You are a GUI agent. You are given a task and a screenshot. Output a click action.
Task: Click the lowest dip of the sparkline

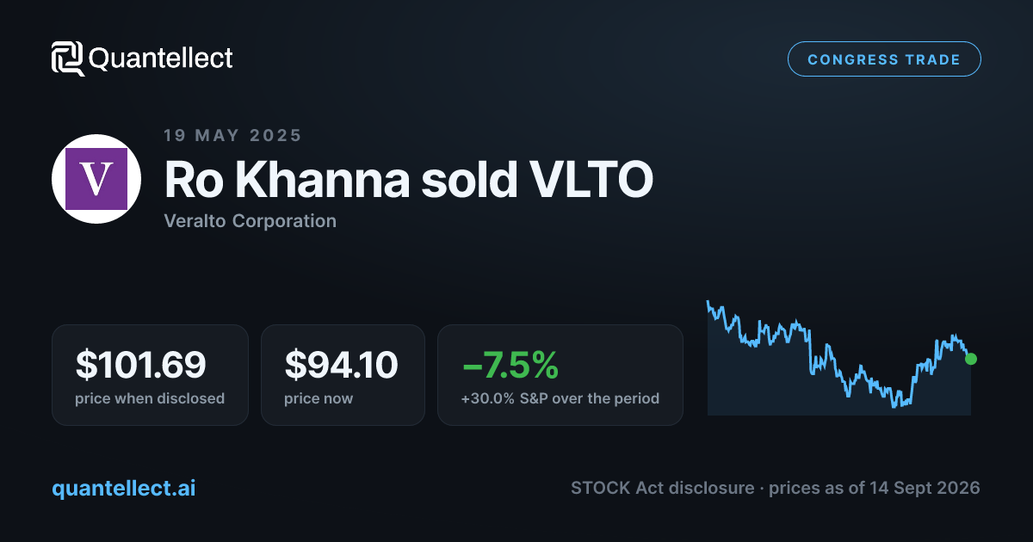pyautogui.click(x=895, y=404)
